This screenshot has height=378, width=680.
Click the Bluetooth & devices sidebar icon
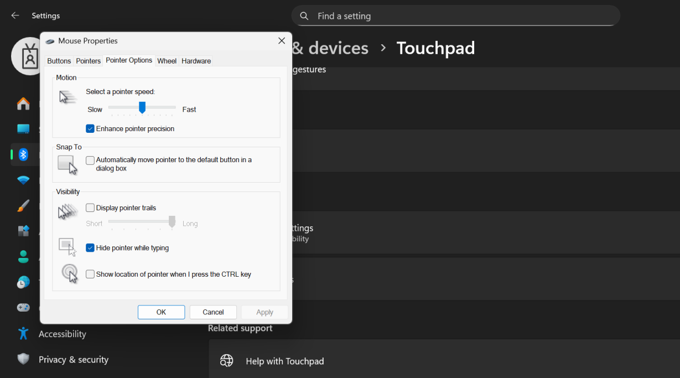point(23,155)
